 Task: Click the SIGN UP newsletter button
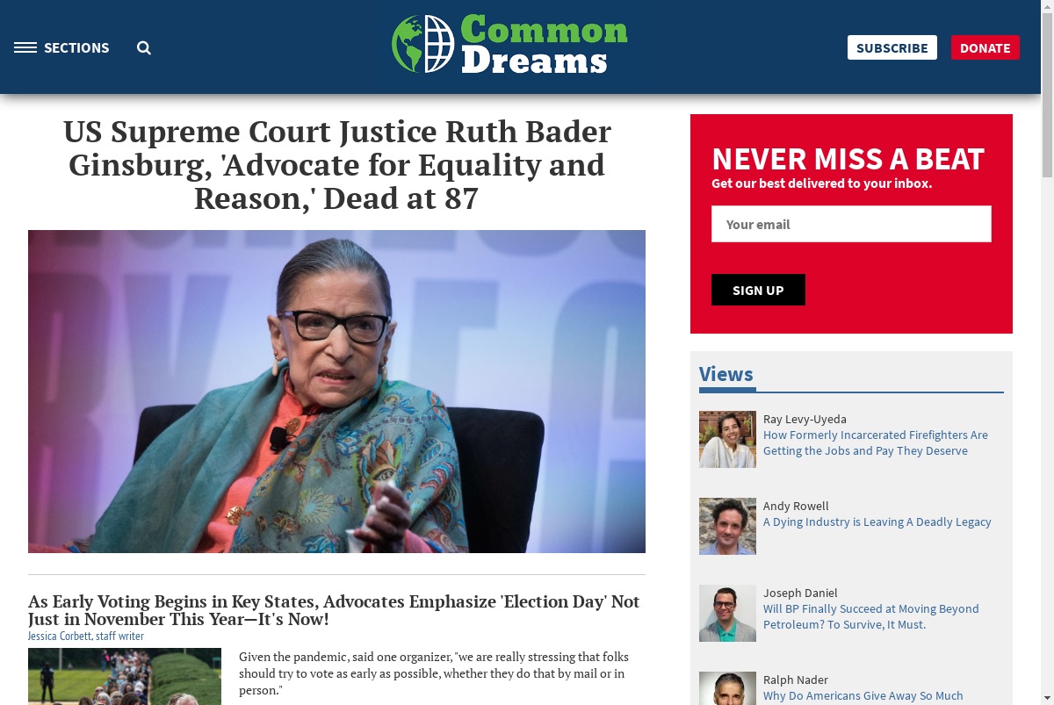758,290
